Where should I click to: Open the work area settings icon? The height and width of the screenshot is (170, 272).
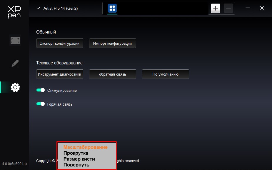(x=15, y=41)
